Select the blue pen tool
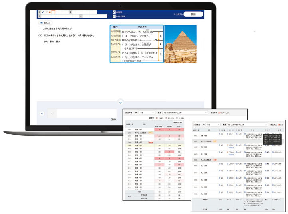 click(x=43, y=12)
